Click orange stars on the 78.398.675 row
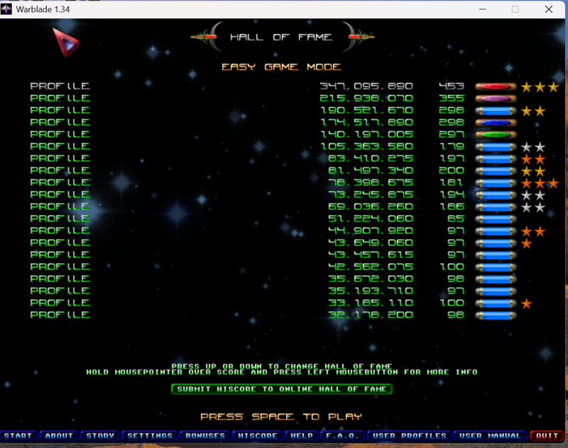 pyautogui.click(x=540, y=183)
